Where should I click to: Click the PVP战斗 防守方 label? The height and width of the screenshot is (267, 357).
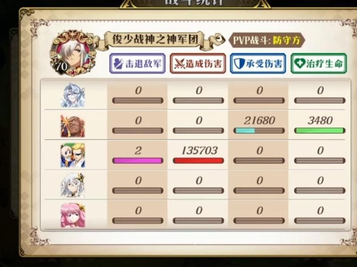click(266, 40)
